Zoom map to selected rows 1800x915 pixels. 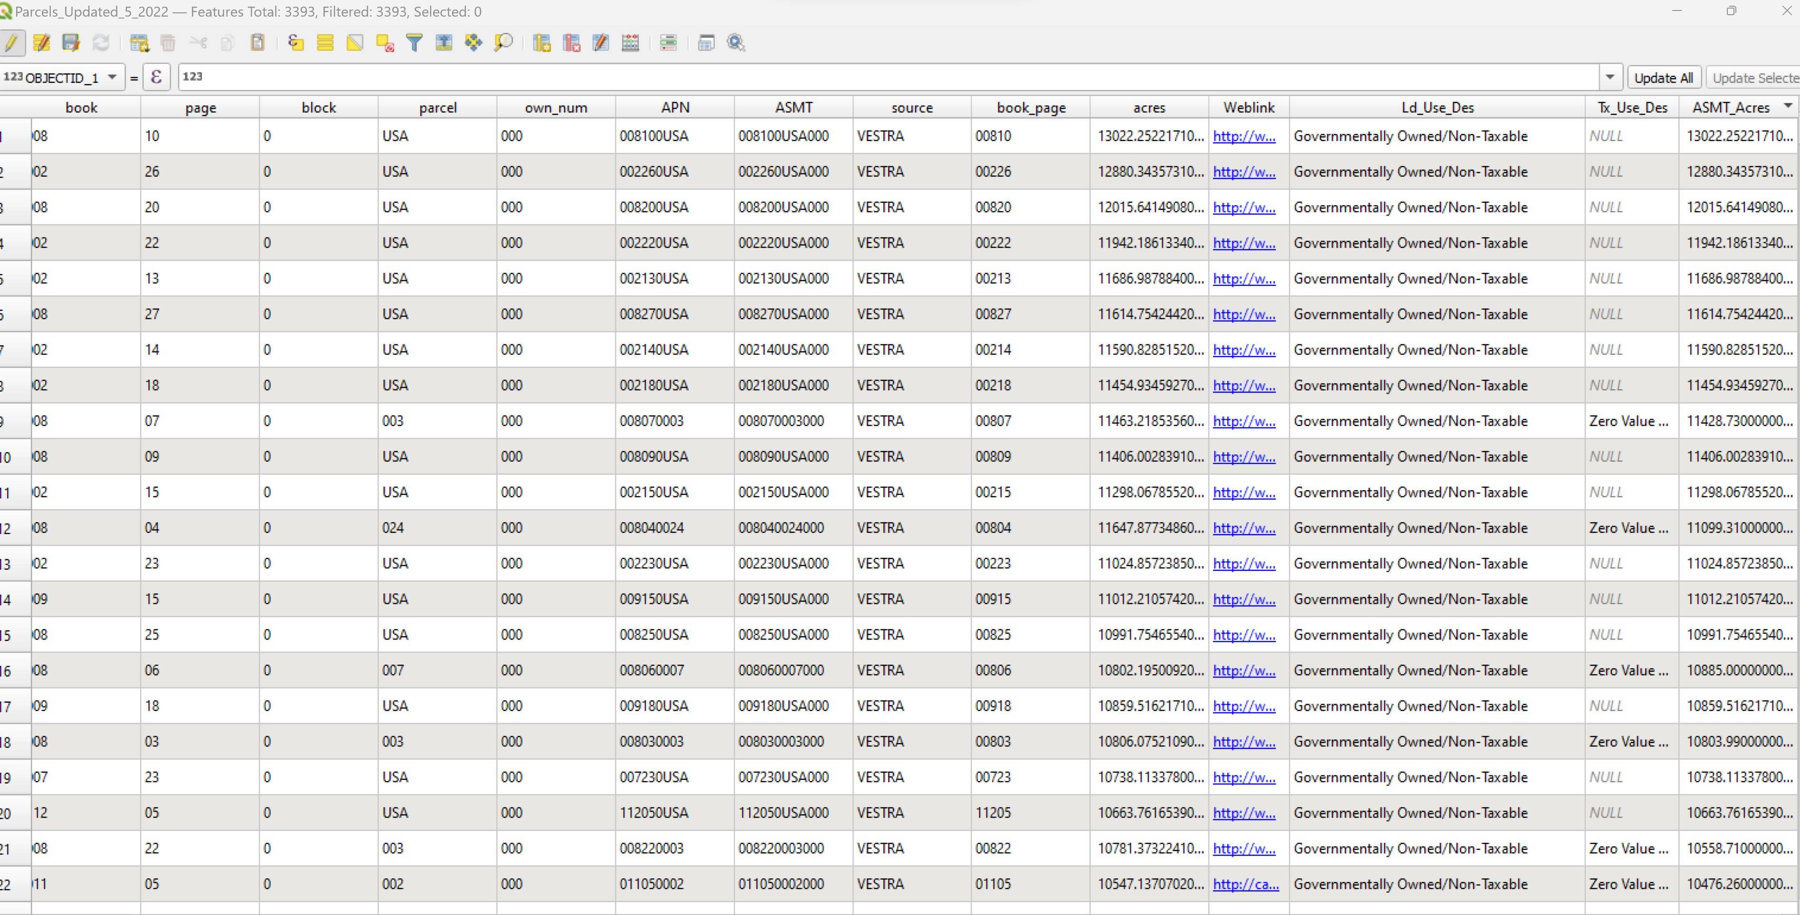pos(503,43)
